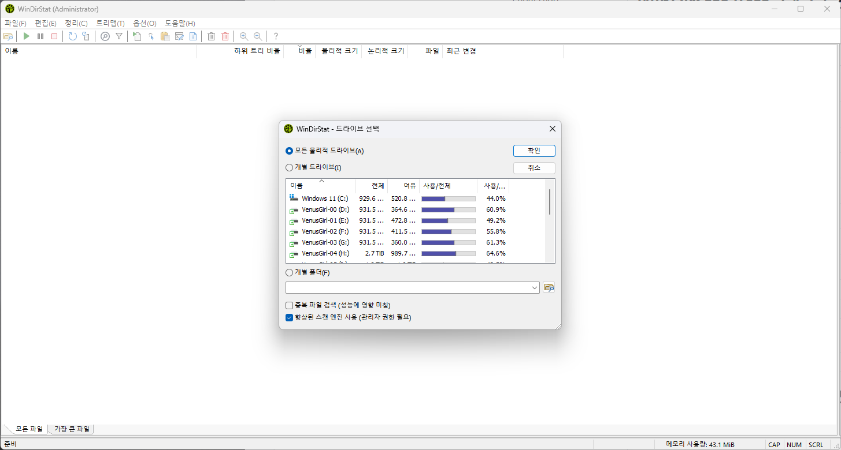Screen dimensions: 841x450
Task: Sort drives by 전체 column header
Action: point(372,186)
